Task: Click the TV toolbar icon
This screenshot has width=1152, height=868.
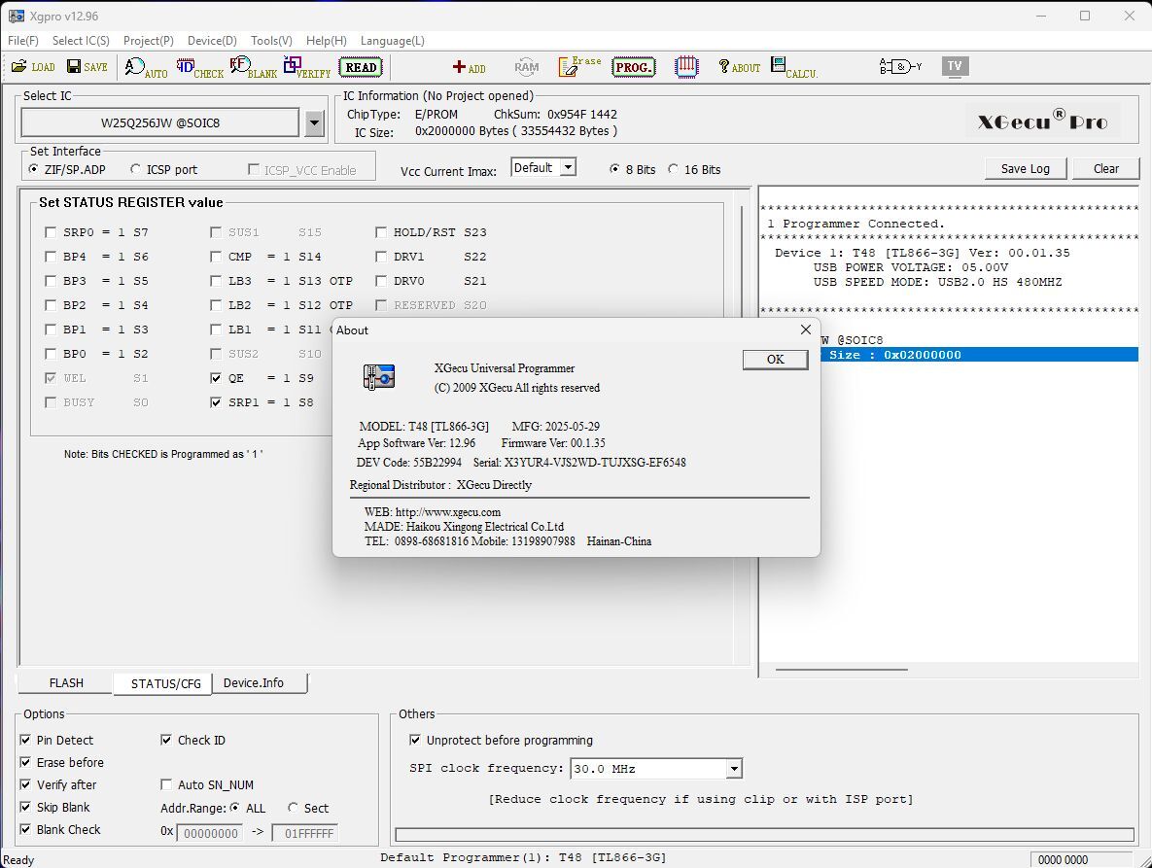Action: 955,66
